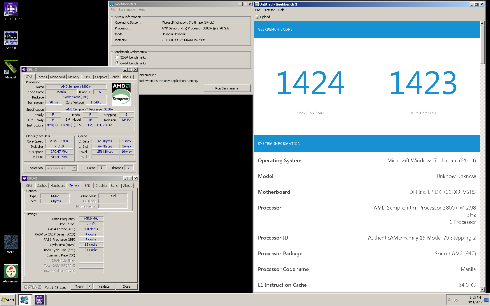The height and width of the screenshot is (306, 490).
Task: Open File menu in Geekbench results window
Action: [258, 10]
